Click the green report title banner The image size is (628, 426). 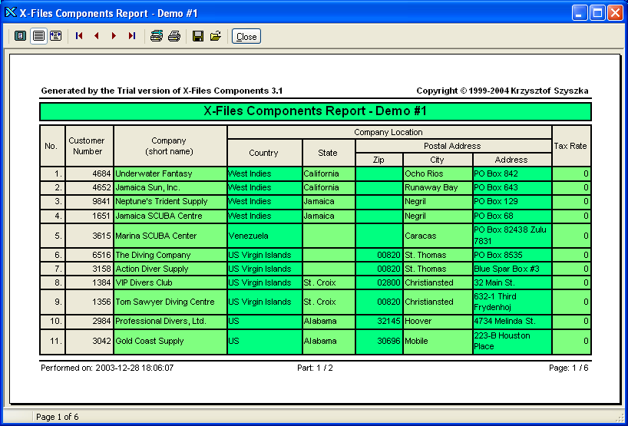pos(315,111)
